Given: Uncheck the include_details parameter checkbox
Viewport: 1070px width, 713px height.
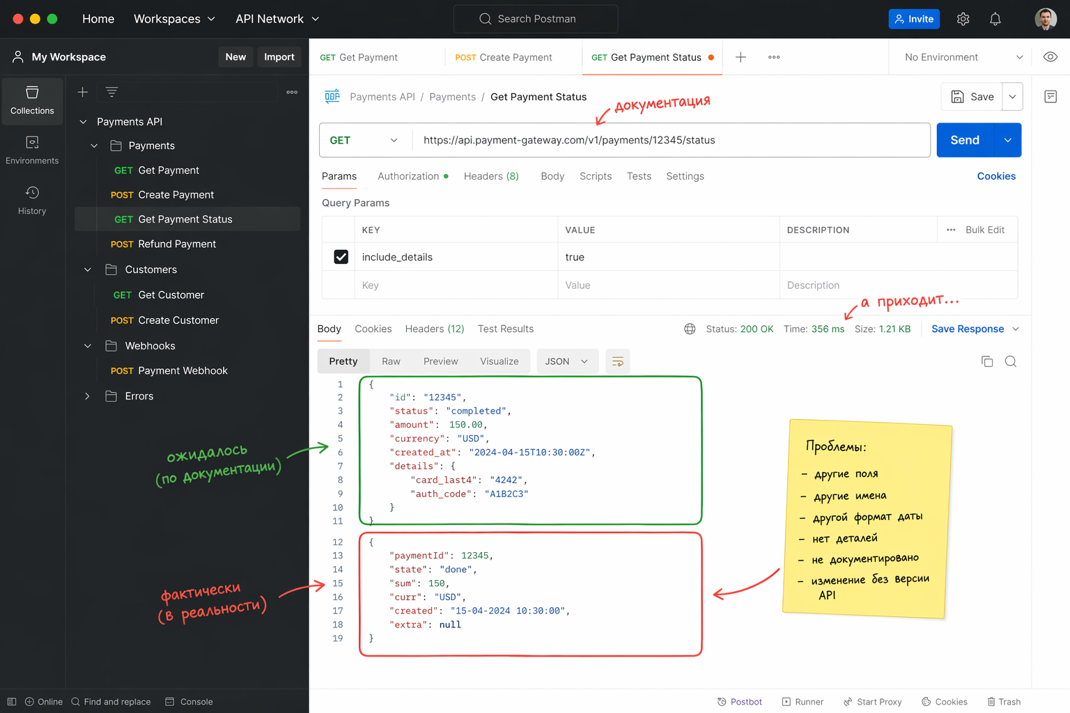Looking at the screenshot, I should click(341, 257).
